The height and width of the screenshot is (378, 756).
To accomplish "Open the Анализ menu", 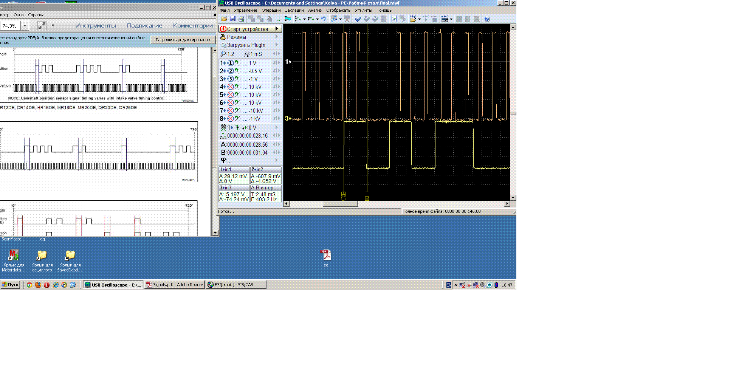I will click(314, 10).
